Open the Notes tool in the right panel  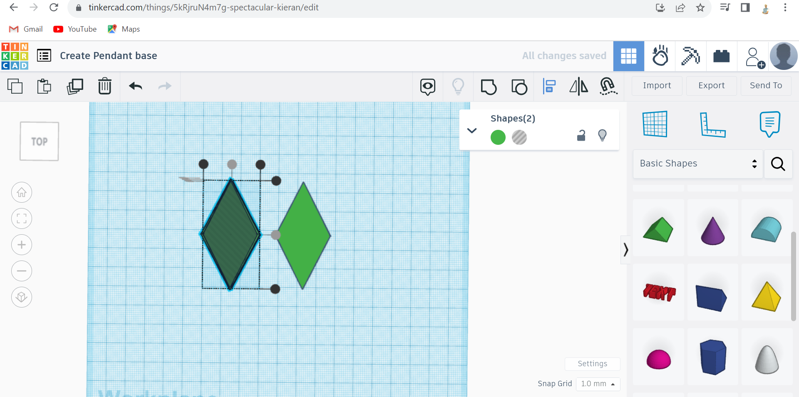(x=769, y=124)
